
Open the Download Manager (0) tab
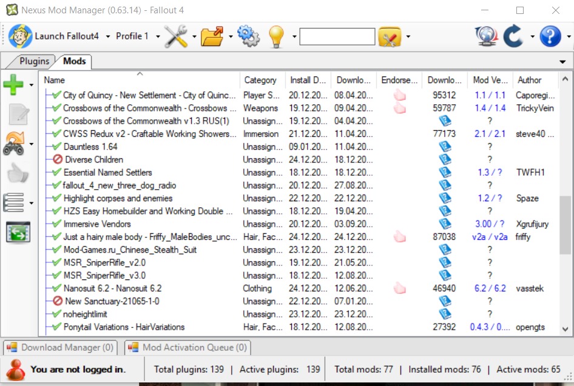click(61, 347)
